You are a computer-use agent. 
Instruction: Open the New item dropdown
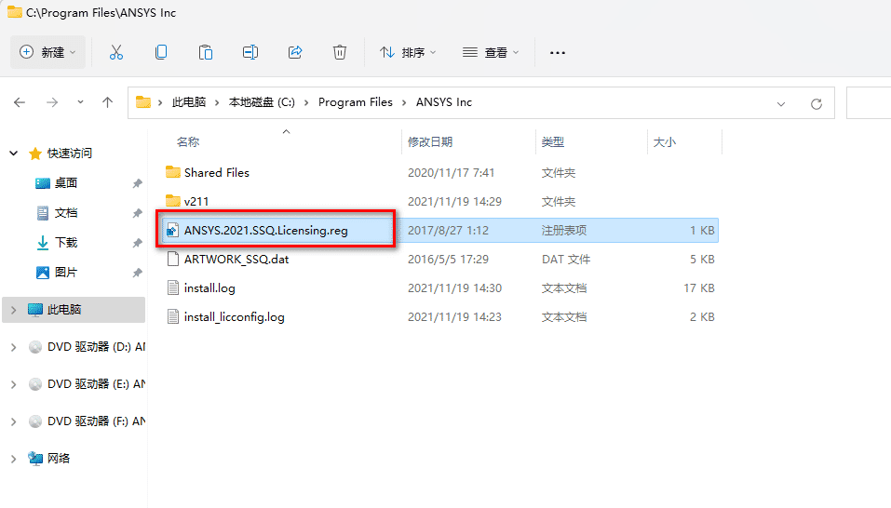point(48,53)
